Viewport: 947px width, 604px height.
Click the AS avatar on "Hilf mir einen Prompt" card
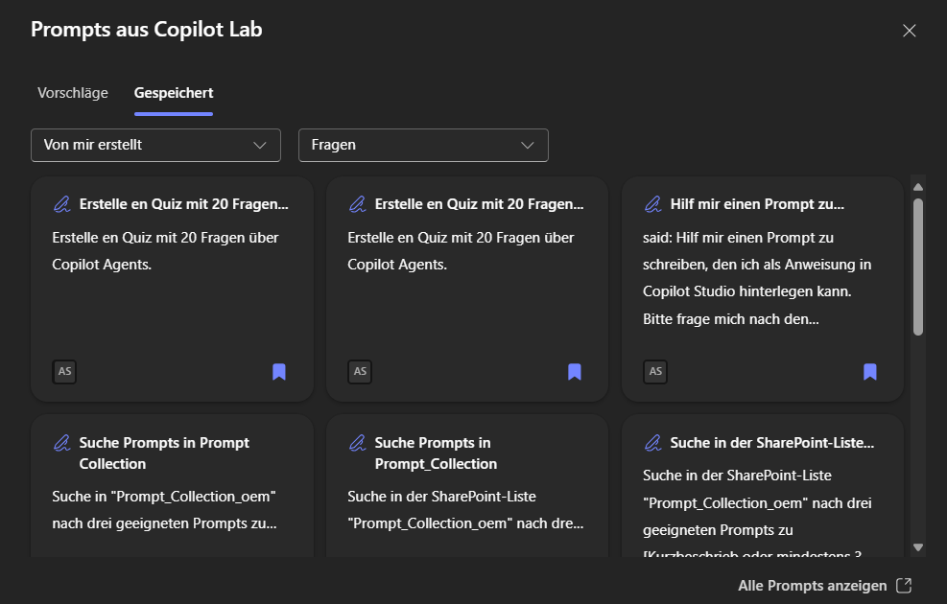pos(655,372)
